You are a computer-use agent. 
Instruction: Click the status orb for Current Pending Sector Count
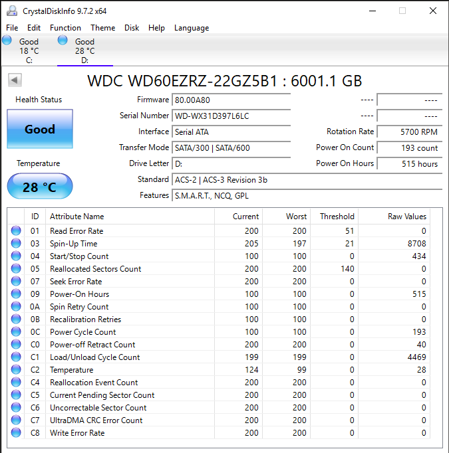tap(16, 395)
